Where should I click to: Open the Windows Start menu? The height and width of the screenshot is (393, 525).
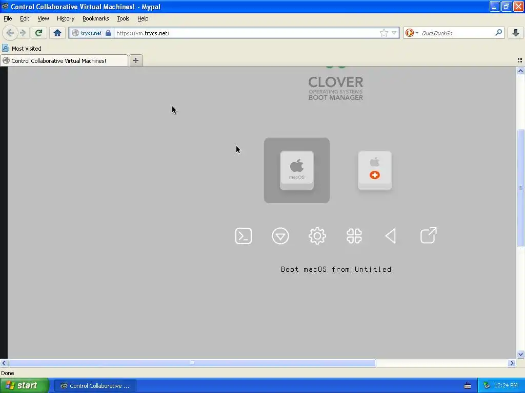25,385
